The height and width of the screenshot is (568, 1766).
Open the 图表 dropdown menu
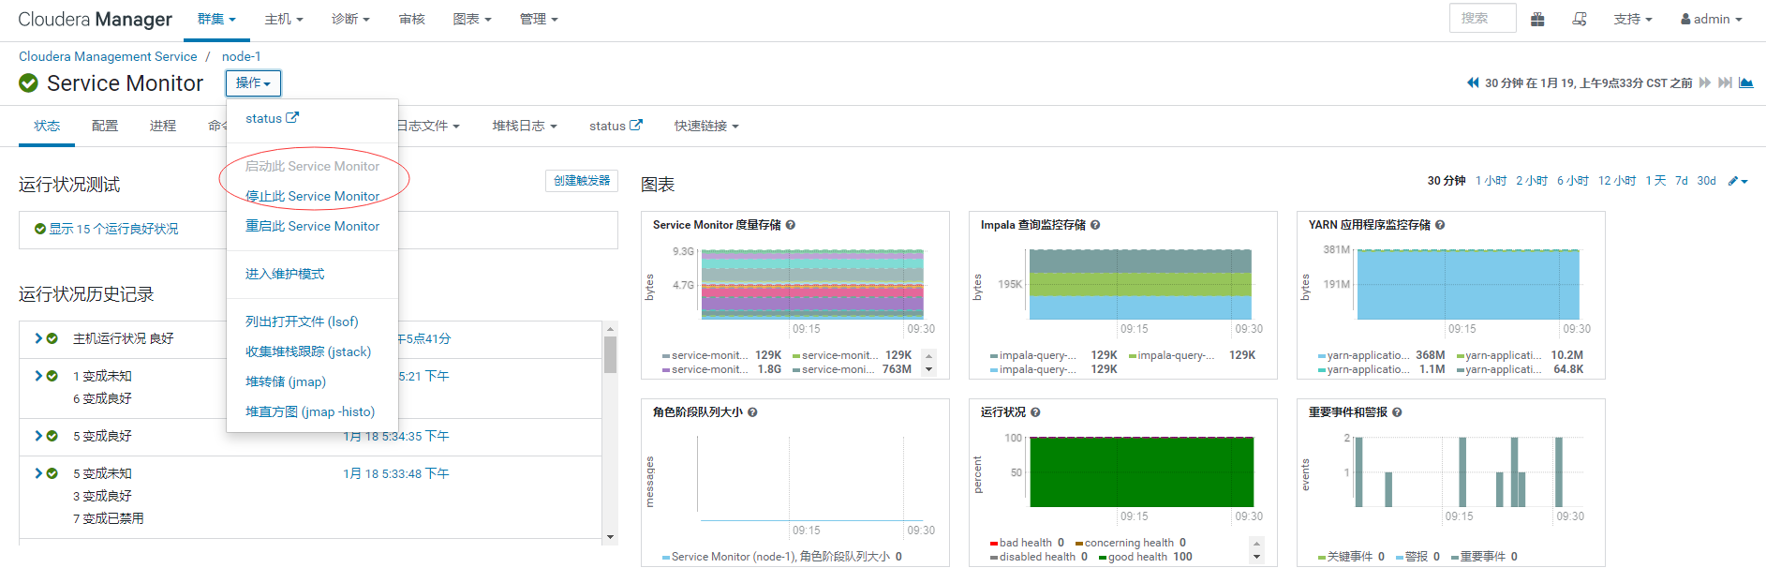pos(472,19)
